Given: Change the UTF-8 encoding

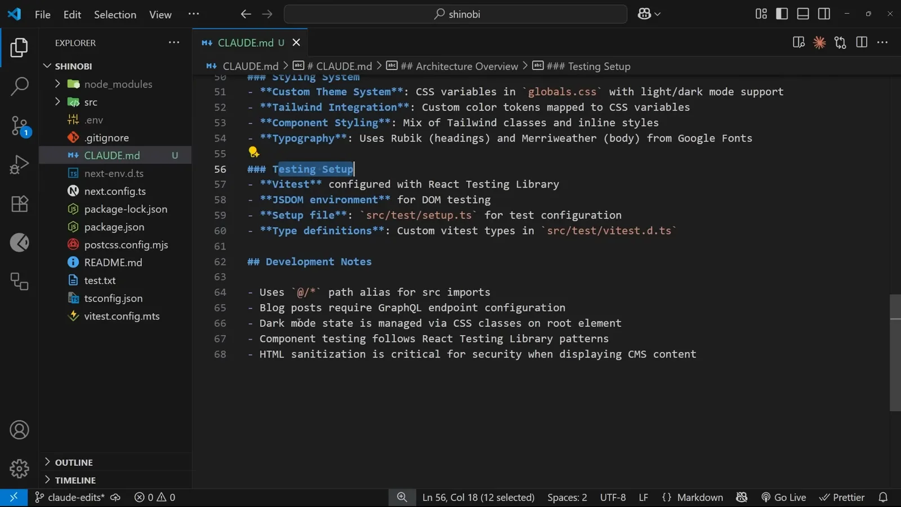Looking at the screenshot, I should point(613,497).
